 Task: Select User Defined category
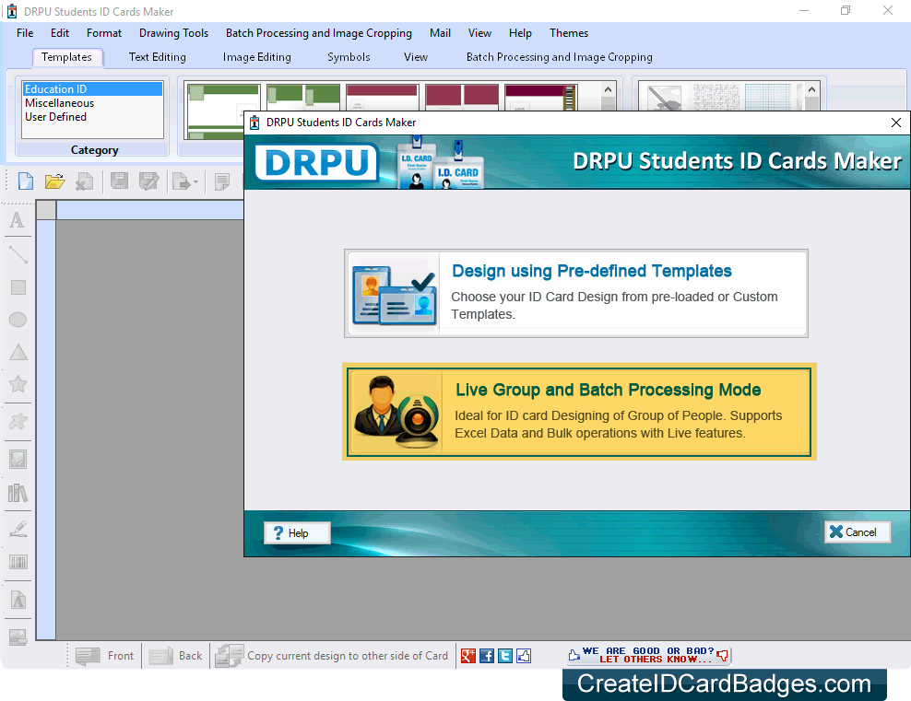click(x=92, y=117)
